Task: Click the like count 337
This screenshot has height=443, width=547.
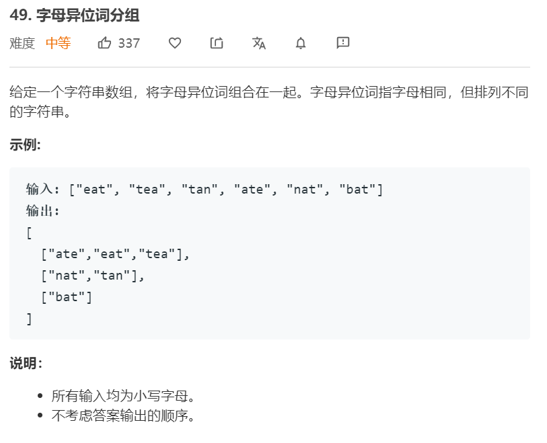Action: point(129,43)
